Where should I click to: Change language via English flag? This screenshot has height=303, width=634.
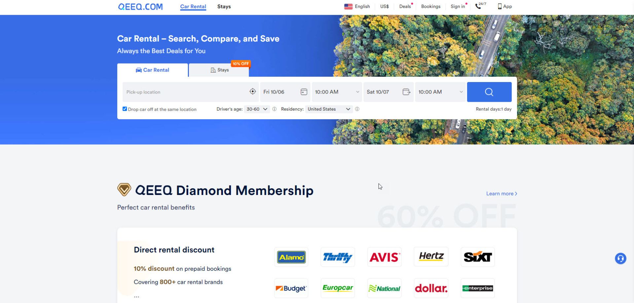tap(357, 6)
